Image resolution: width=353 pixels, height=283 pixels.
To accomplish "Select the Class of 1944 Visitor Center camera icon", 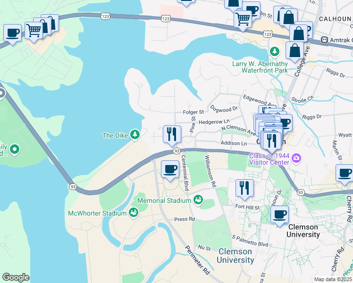I will (296, 158).
